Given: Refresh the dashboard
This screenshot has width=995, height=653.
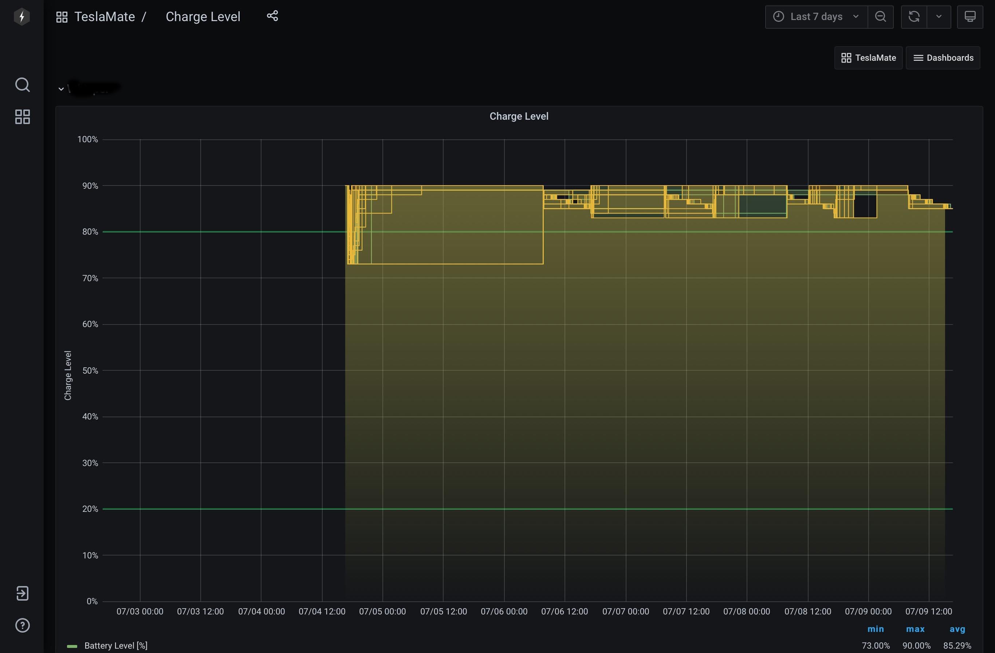Looking at the screenshot, I should pos(914,17).
